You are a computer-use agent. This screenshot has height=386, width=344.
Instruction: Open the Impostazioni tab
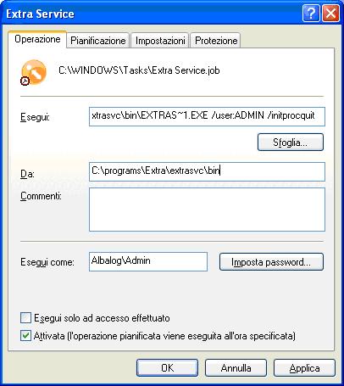pos(160,41)
